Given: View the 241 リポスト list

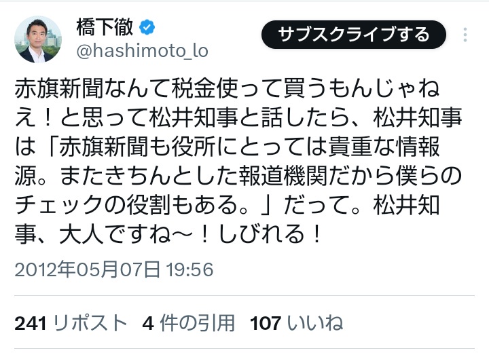Looking at the screenshot, I should pos(71,322).
